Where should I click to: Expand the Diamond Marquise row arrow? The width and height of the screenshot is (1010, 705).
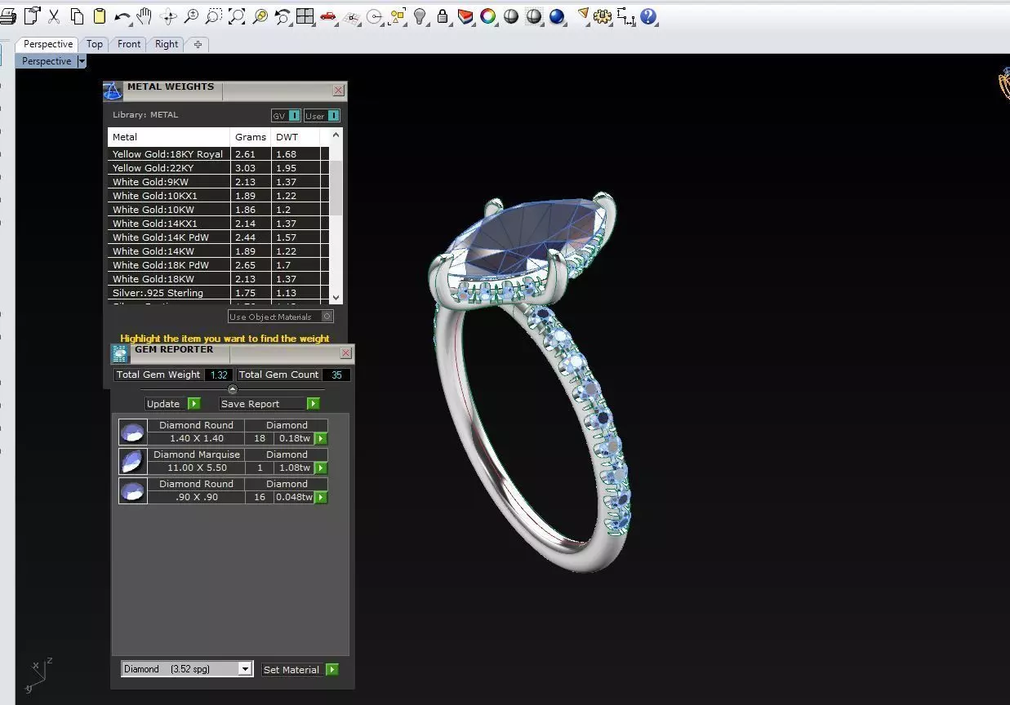321,468
